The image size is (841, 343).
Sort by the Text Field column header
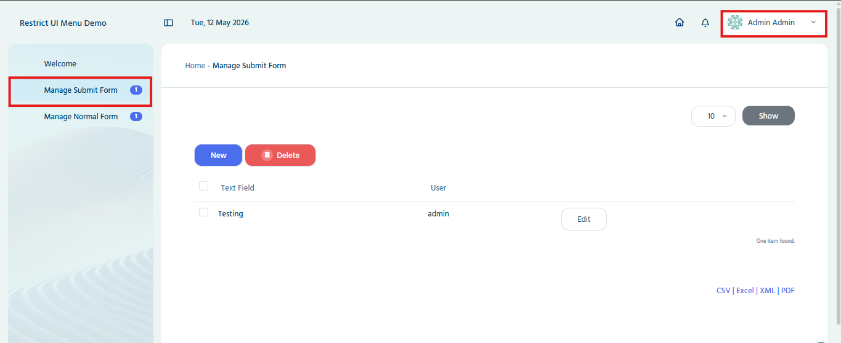click(237, 188)
